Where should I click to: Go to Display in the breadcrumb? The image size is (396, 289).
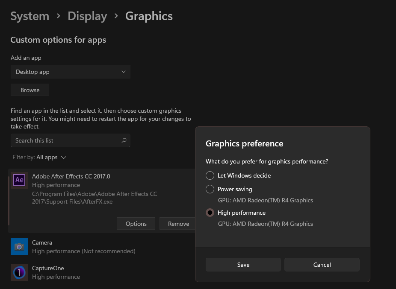pyautogui.click(x=87, y=16)
